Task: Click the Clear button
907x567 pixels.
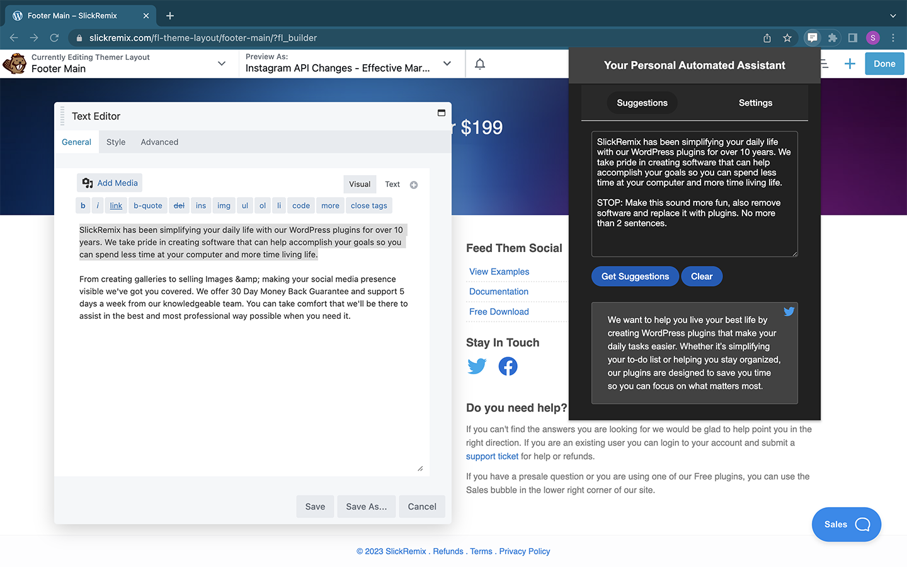Action: click(x=702, y=276)
